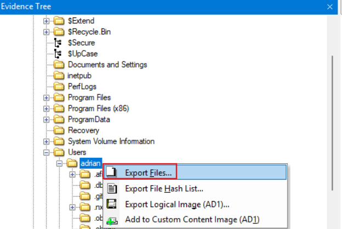Choose Export File Hash List... option
The height and width of the screenshot is (229, 342).
(x=164, y=189)
